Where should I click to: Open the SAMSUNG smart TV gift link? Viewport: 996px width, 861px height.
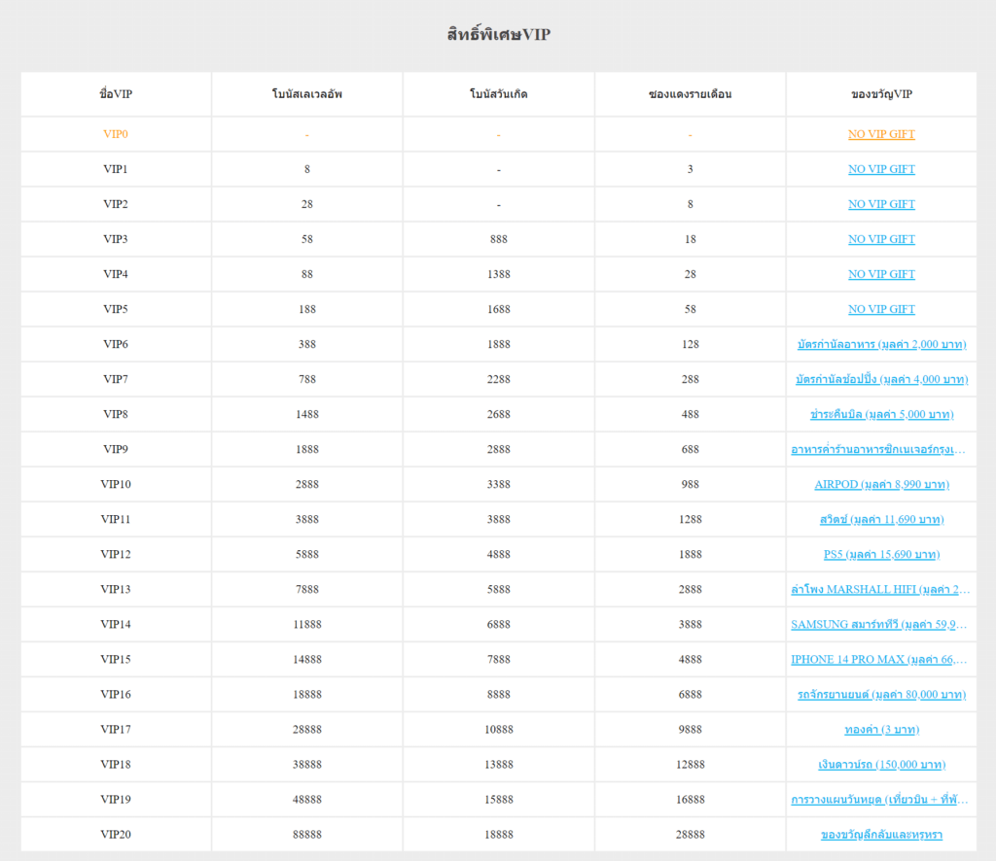pyautogui.click(x=879, y=624)
